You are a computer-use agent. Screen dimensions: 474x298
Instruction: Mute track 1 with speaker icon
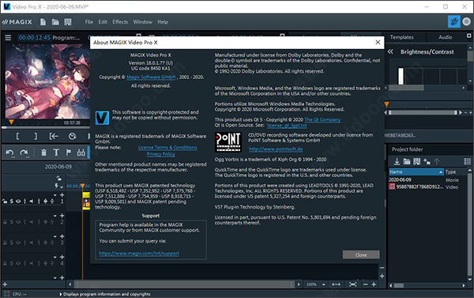(31, 202)
